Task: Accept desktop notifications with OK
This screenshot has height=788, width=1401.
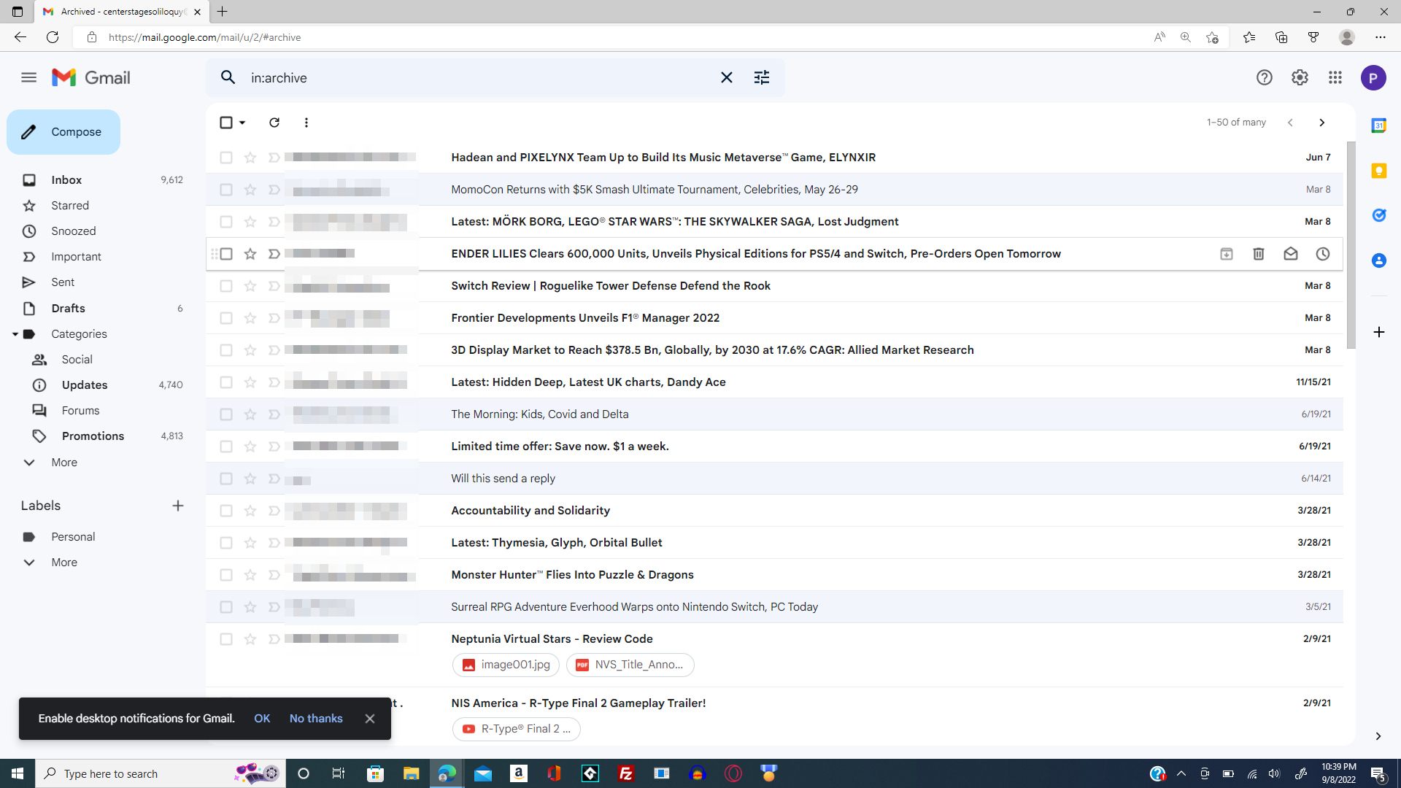Action: click(x=262, y=719)
